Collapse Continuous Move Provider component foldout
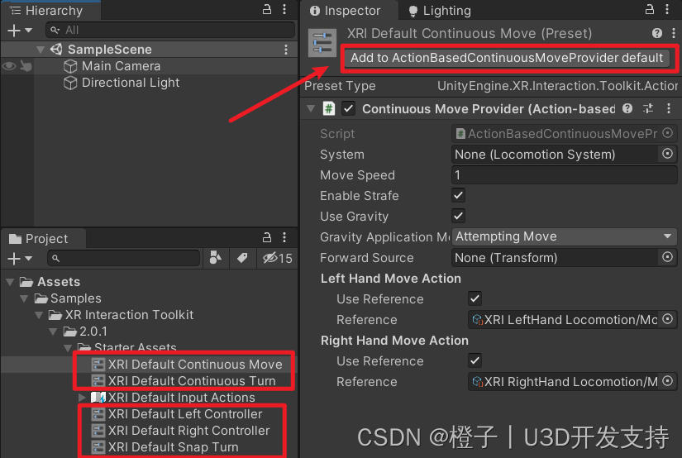The image size is (682, 458). click(311, 109)
